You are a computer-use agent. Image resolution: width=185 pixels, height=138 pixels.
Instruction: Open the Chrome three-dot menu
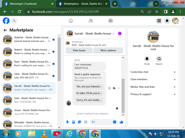pyautogui.click(x=180, y=12)
